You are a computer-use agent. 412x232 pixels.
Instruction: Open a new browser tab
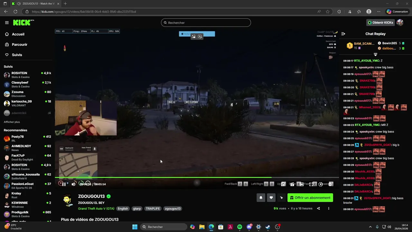(65, 4)
